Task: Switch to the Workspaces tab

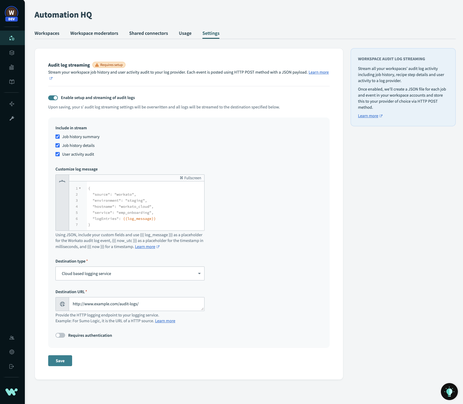Action: click(x=47, y=33)
